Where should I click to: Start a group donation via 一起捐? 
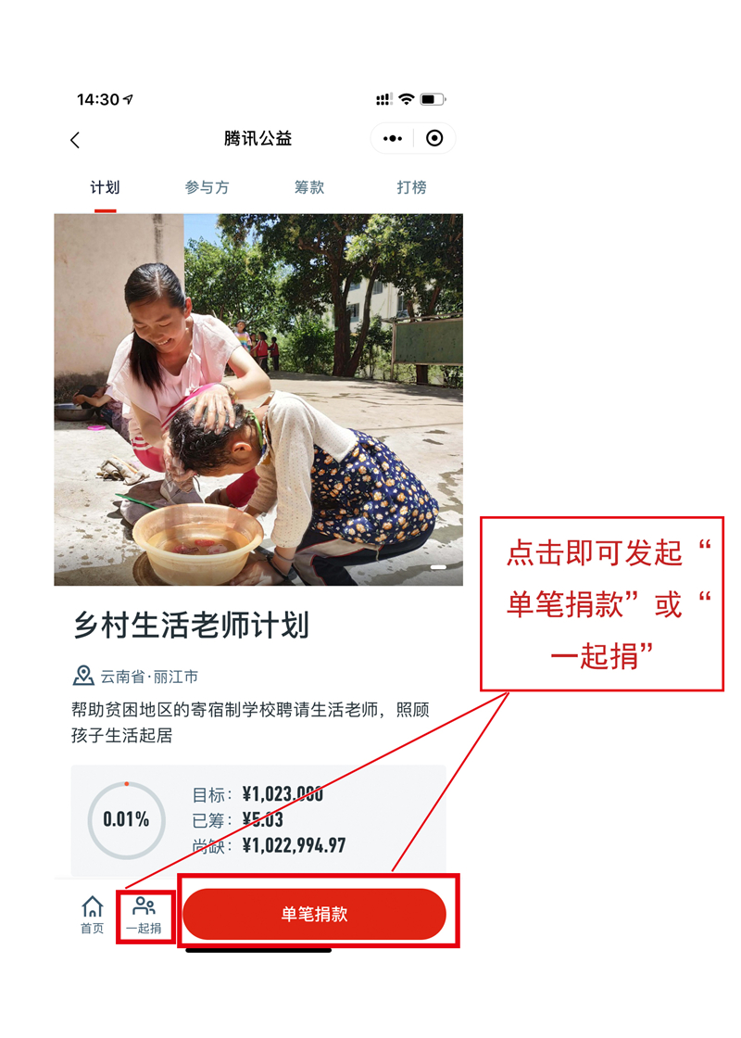tap(144, 915)
